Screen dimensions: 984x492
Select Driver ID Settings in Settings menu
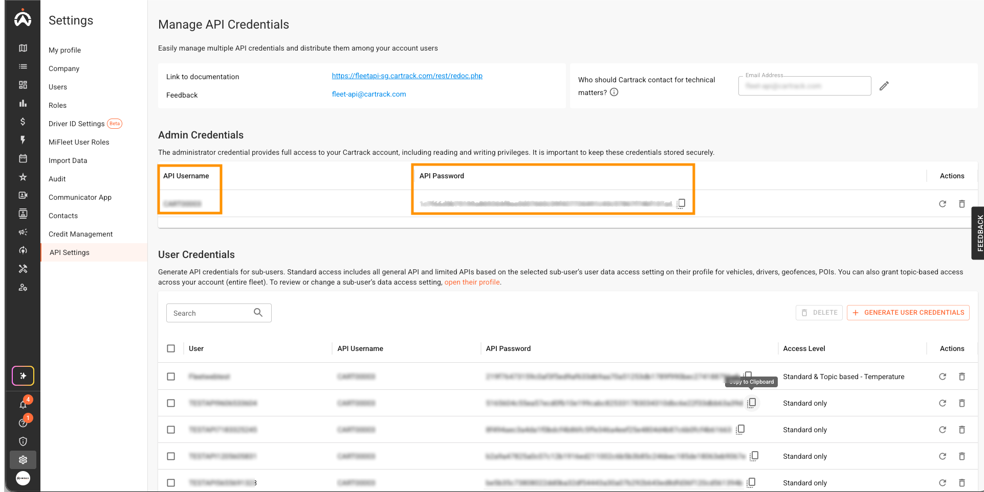[x=76, y=123]
